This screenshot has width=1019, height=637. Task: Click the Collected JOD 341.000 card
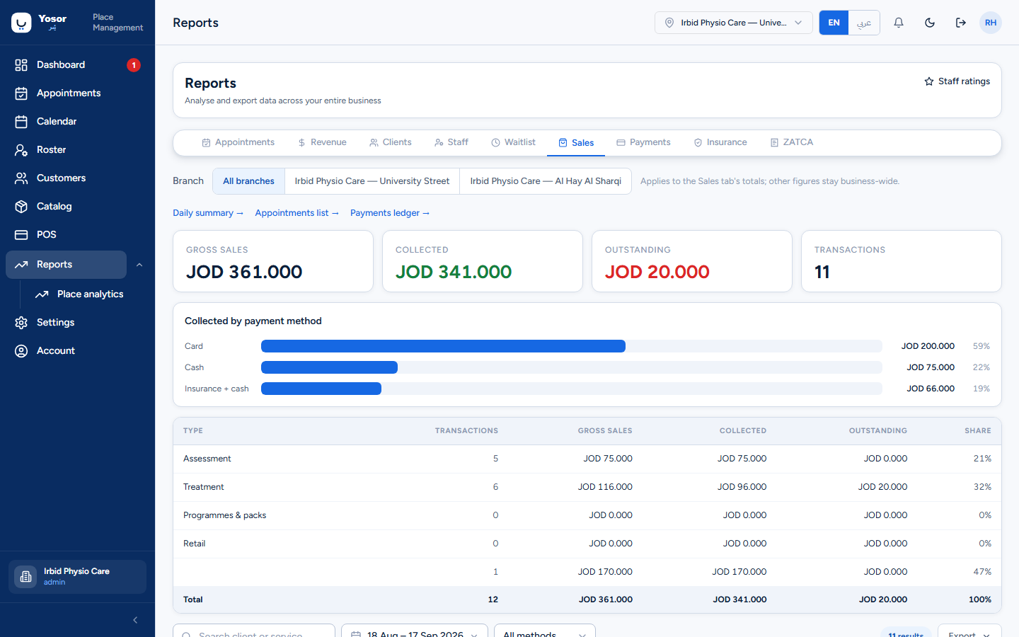[x=483, y=261]
